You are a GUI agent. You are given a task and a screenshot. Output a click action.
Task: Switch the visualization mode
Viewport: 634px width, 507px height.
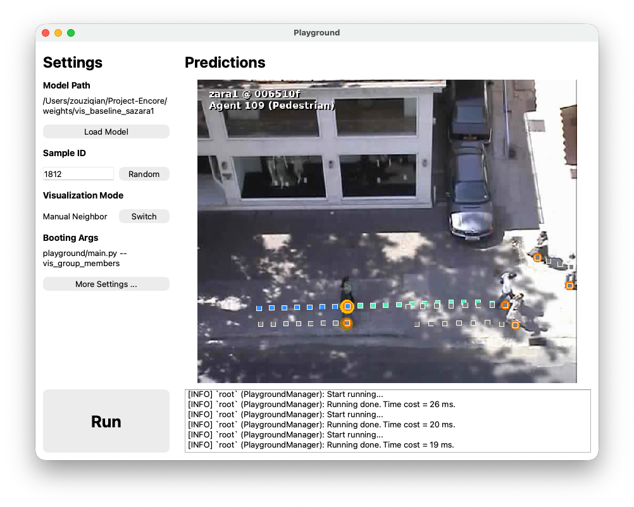144,217
